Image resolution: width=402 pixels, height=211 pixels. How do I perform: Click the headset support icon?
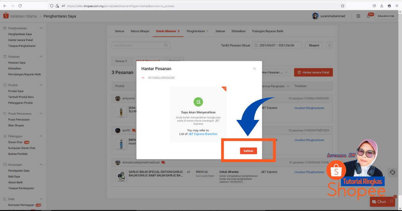393,172
